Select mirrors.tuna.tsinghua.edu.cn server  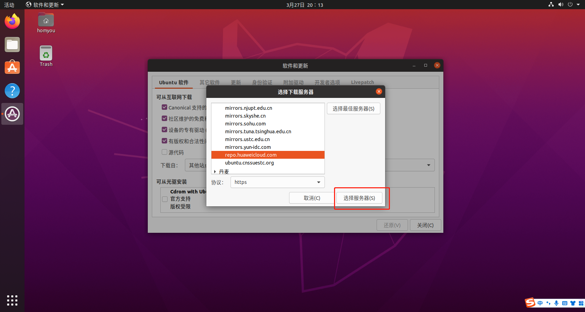pos(268,132)
